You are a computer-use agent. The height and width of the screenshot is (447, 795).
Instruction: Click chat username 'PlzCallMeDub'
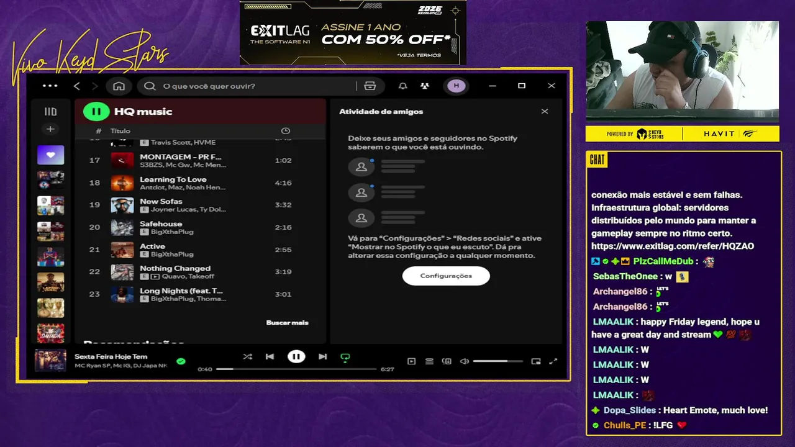pos(663,261)
